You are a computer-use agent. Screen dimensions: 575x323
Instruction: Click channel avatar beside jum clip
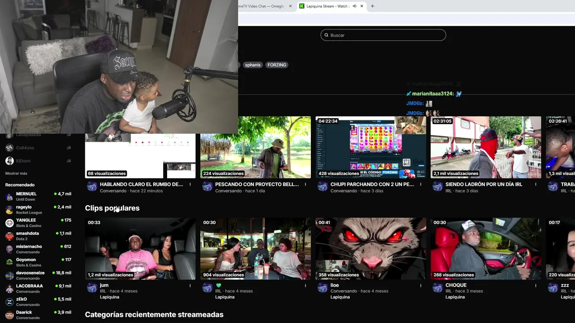click(x=92, y=288)
